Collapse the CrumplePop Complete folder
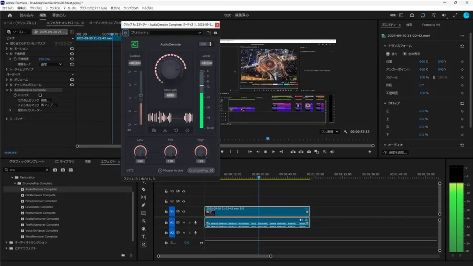 [15, 183]
